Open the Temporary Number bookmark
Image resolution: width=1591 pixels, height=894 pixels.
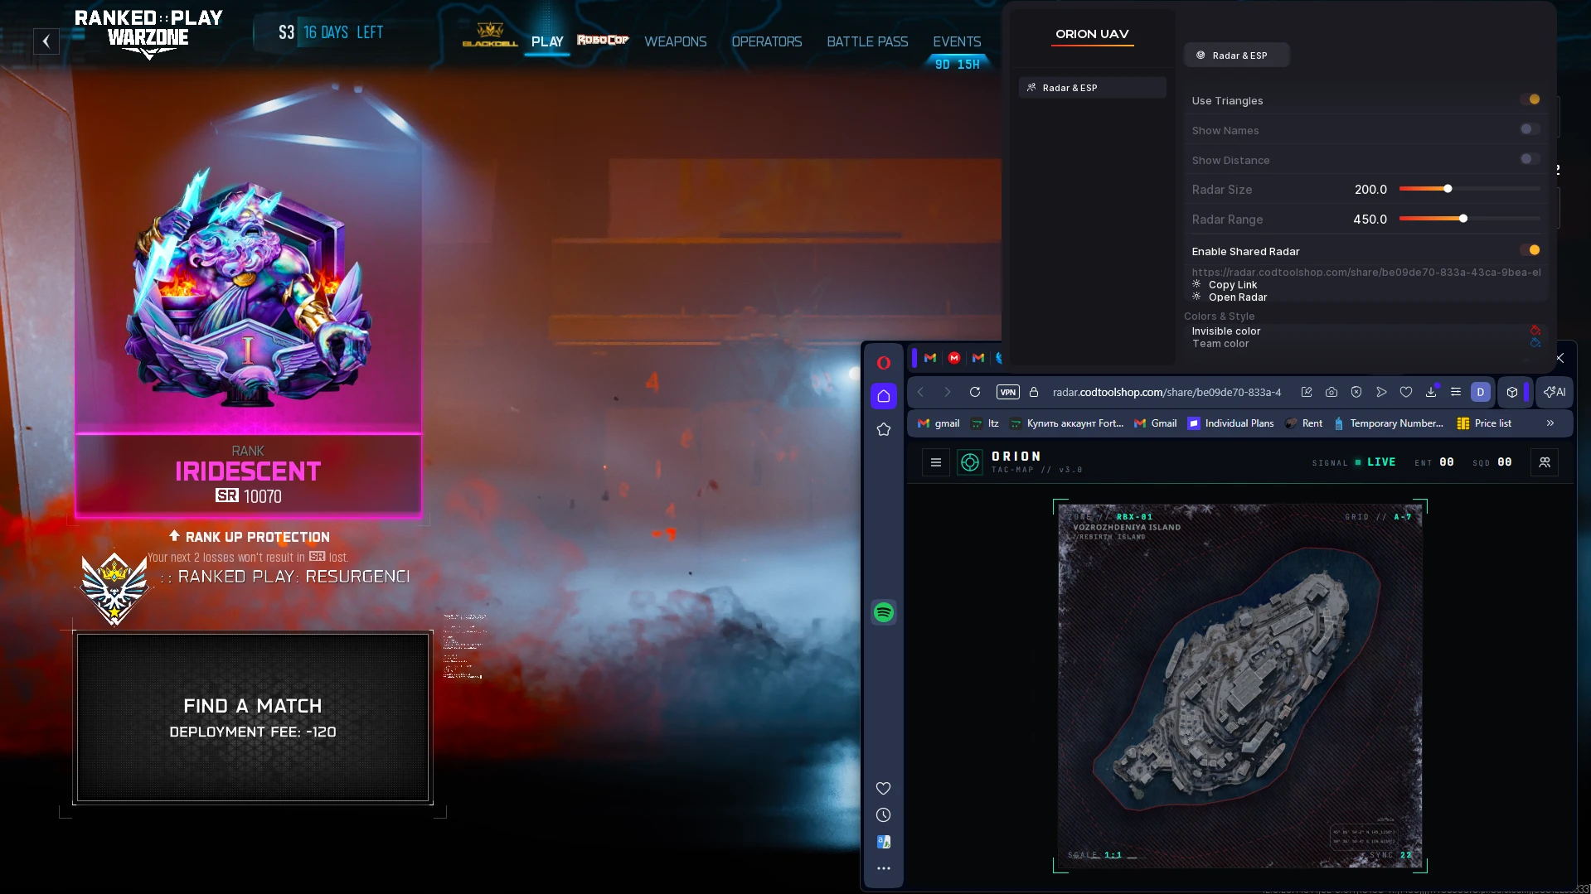tap(1389, 423)
